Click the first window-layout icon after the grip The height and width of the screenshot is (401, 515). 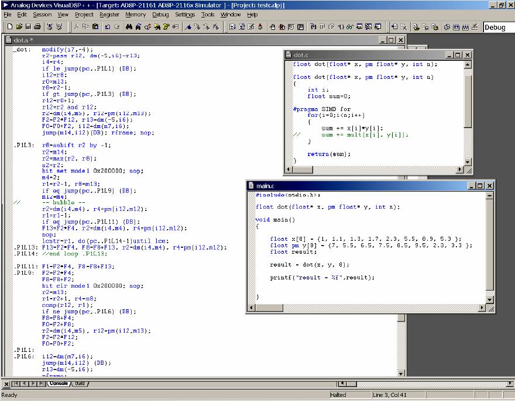[232, 27]
